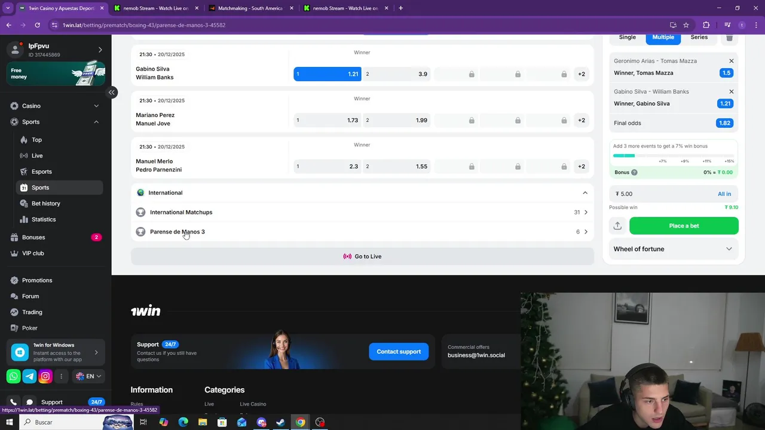Click All in stake link

724,193
